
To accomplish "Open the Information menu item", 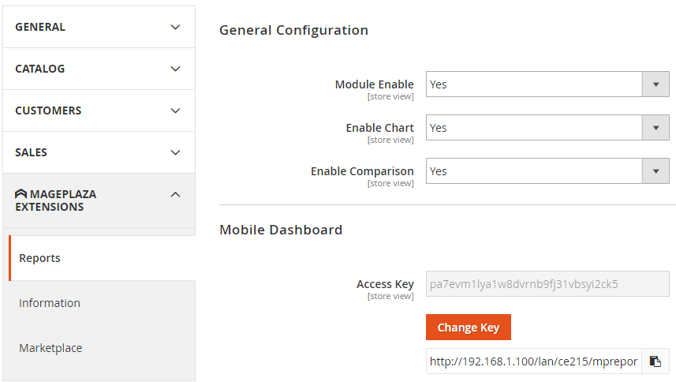I will (50, 303).
